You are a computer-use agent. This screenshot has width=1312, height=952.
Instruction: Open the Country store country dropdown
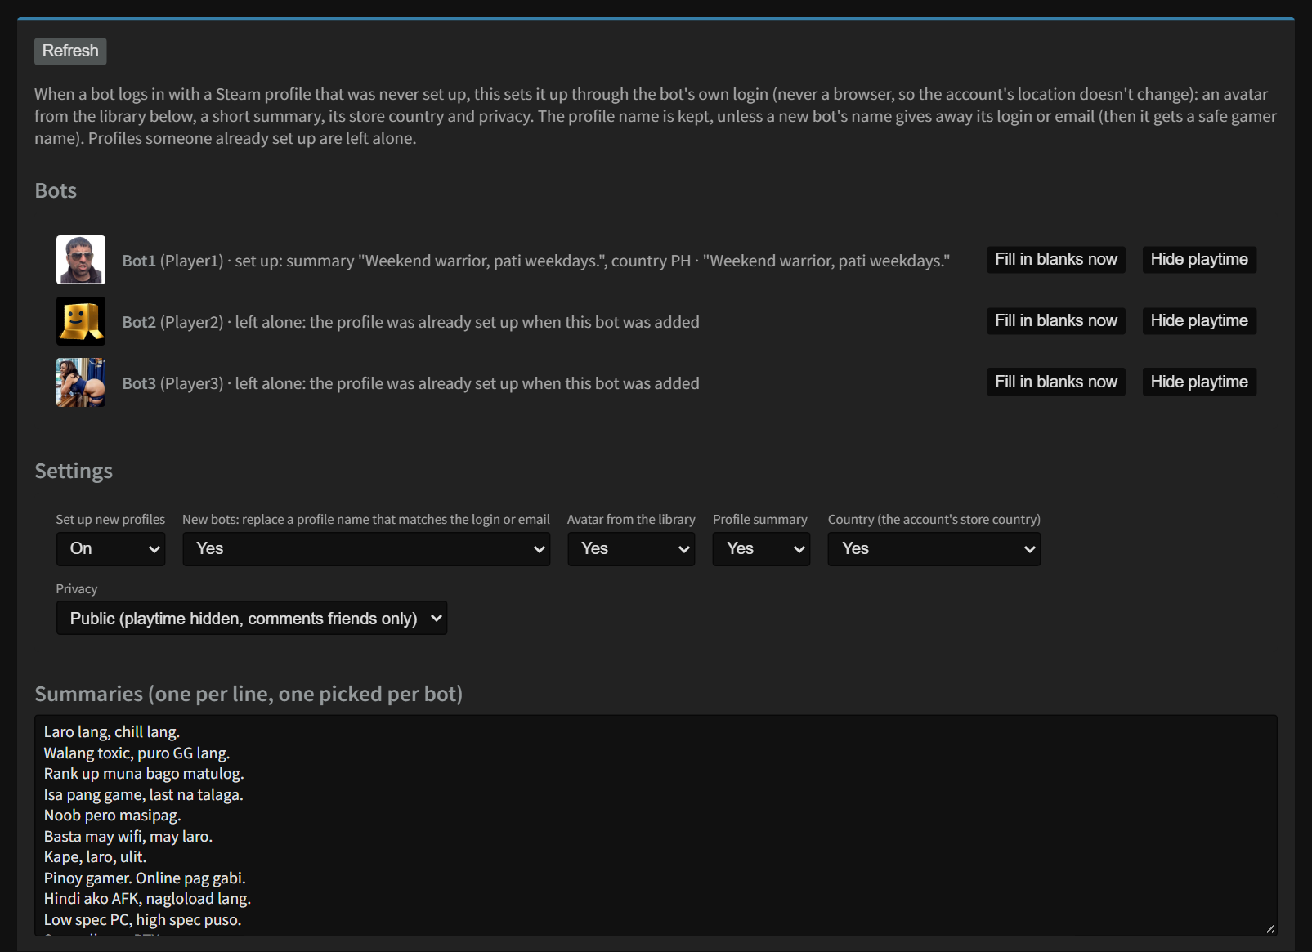click(x=934, y=549)
